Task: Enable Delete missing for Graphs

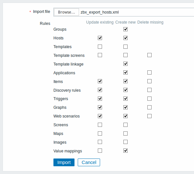Action: (x=149, y=107)
